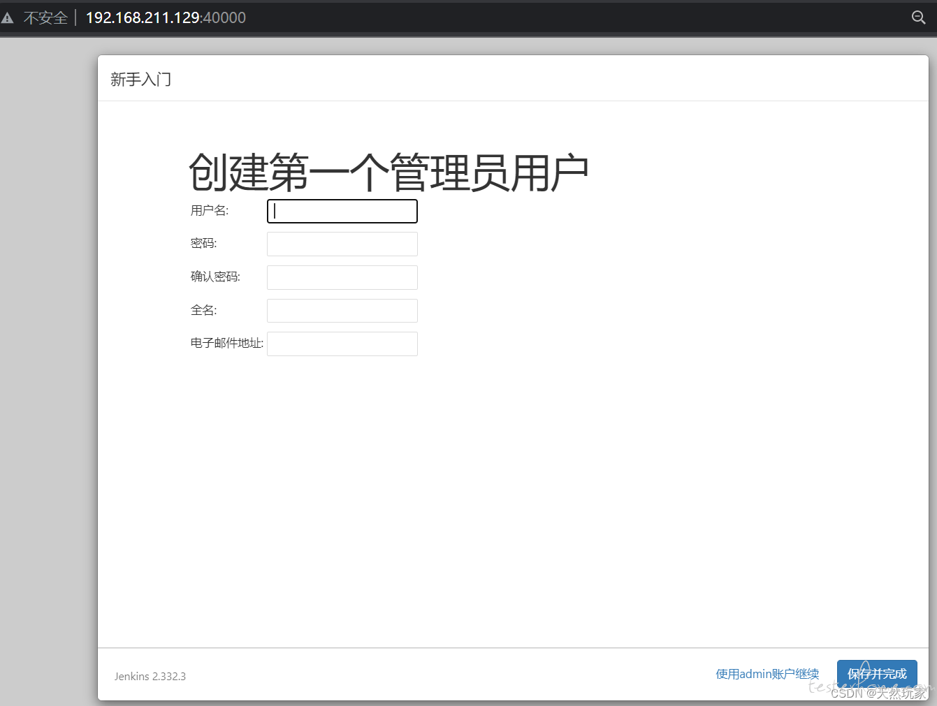
Task: Click the 新手入门 dialog header title
Action: coord(140,80)
